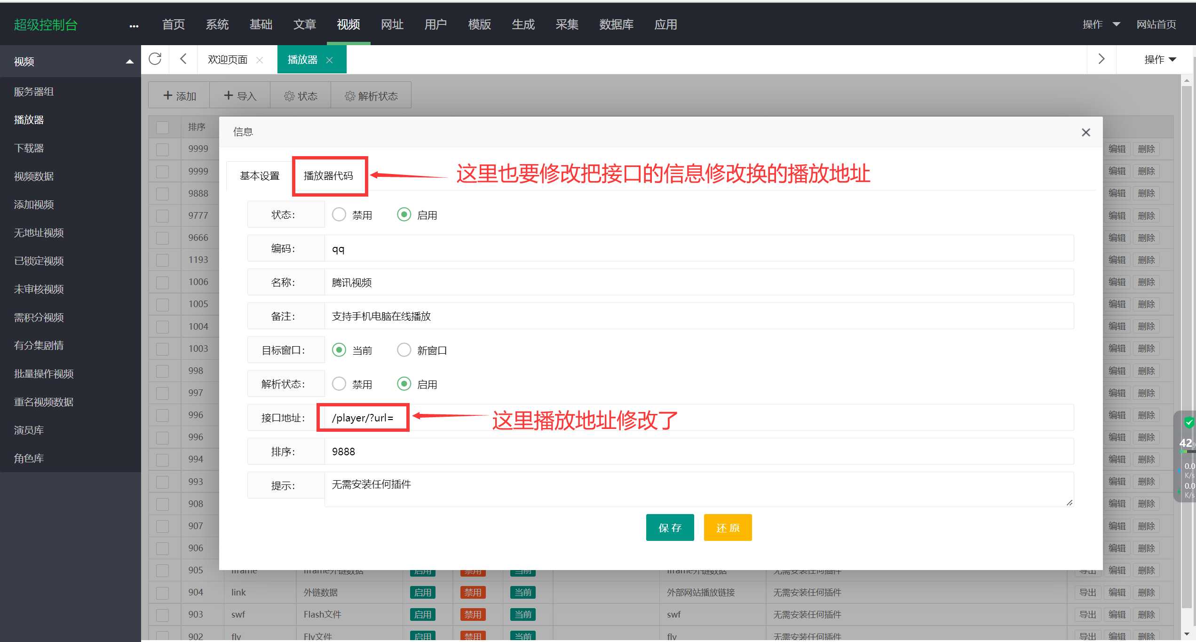Screen dimensions: 1196x642
Task: Click the refresh page icon
Action: tap(155, 59)
